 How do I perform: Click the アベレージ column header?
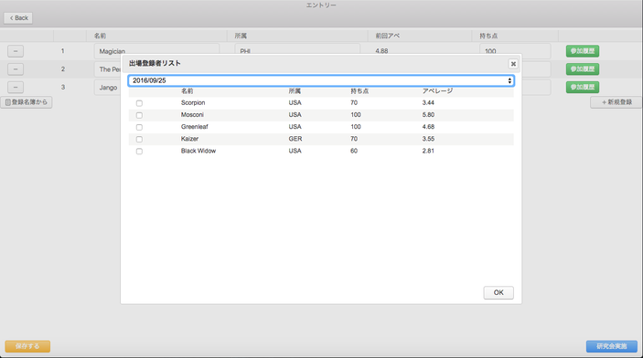click(437, 91)
